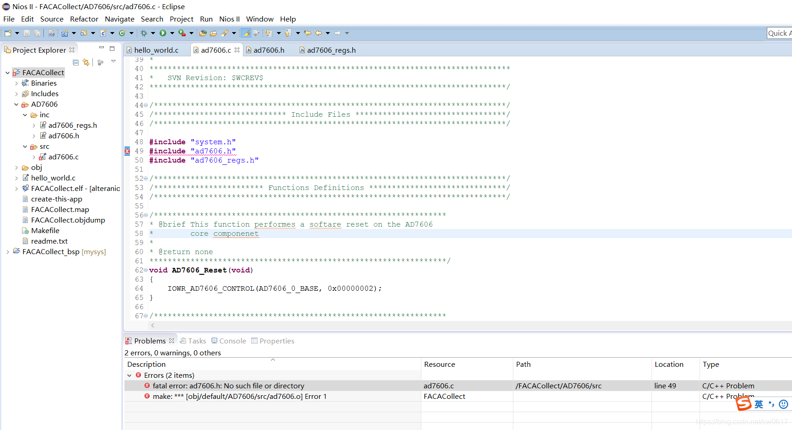Maximize the Project Explorer panel

click(112, 48)
